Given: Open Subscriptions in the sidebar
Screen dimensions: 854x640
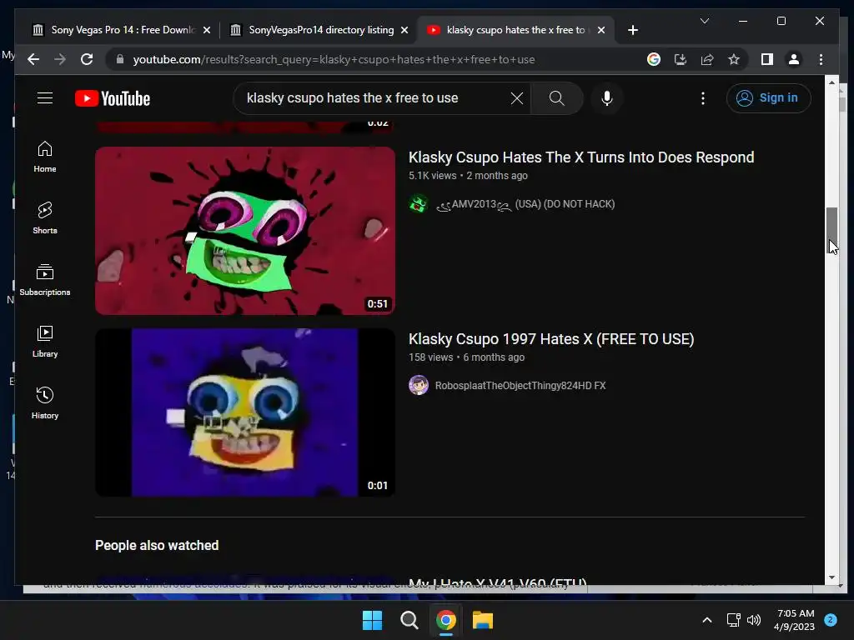Looking at the screenshot, I should point(45,280).
